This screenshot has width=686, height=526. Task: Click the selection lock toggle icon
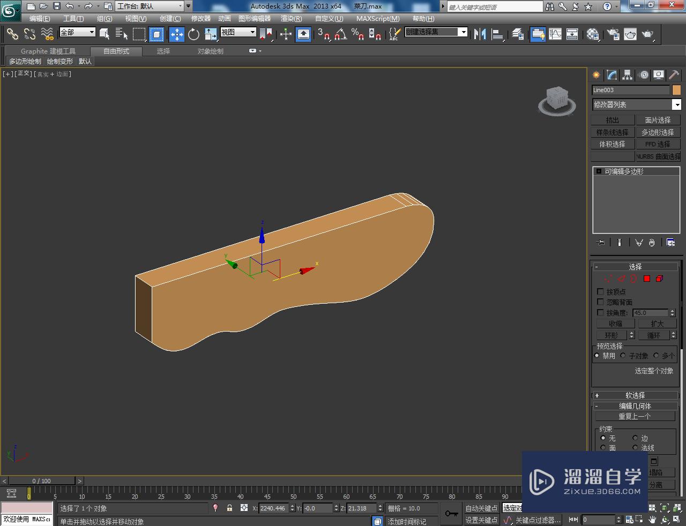(229, 508)
